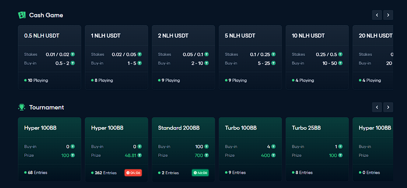Viewport: 407px width, 188px height.
Task: Click USDT icon beside Standard 200BB buy-in 100
Action: coord(207,147)
